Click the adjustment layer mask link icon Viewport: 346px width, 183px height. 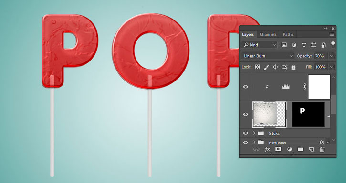[305, 87]
